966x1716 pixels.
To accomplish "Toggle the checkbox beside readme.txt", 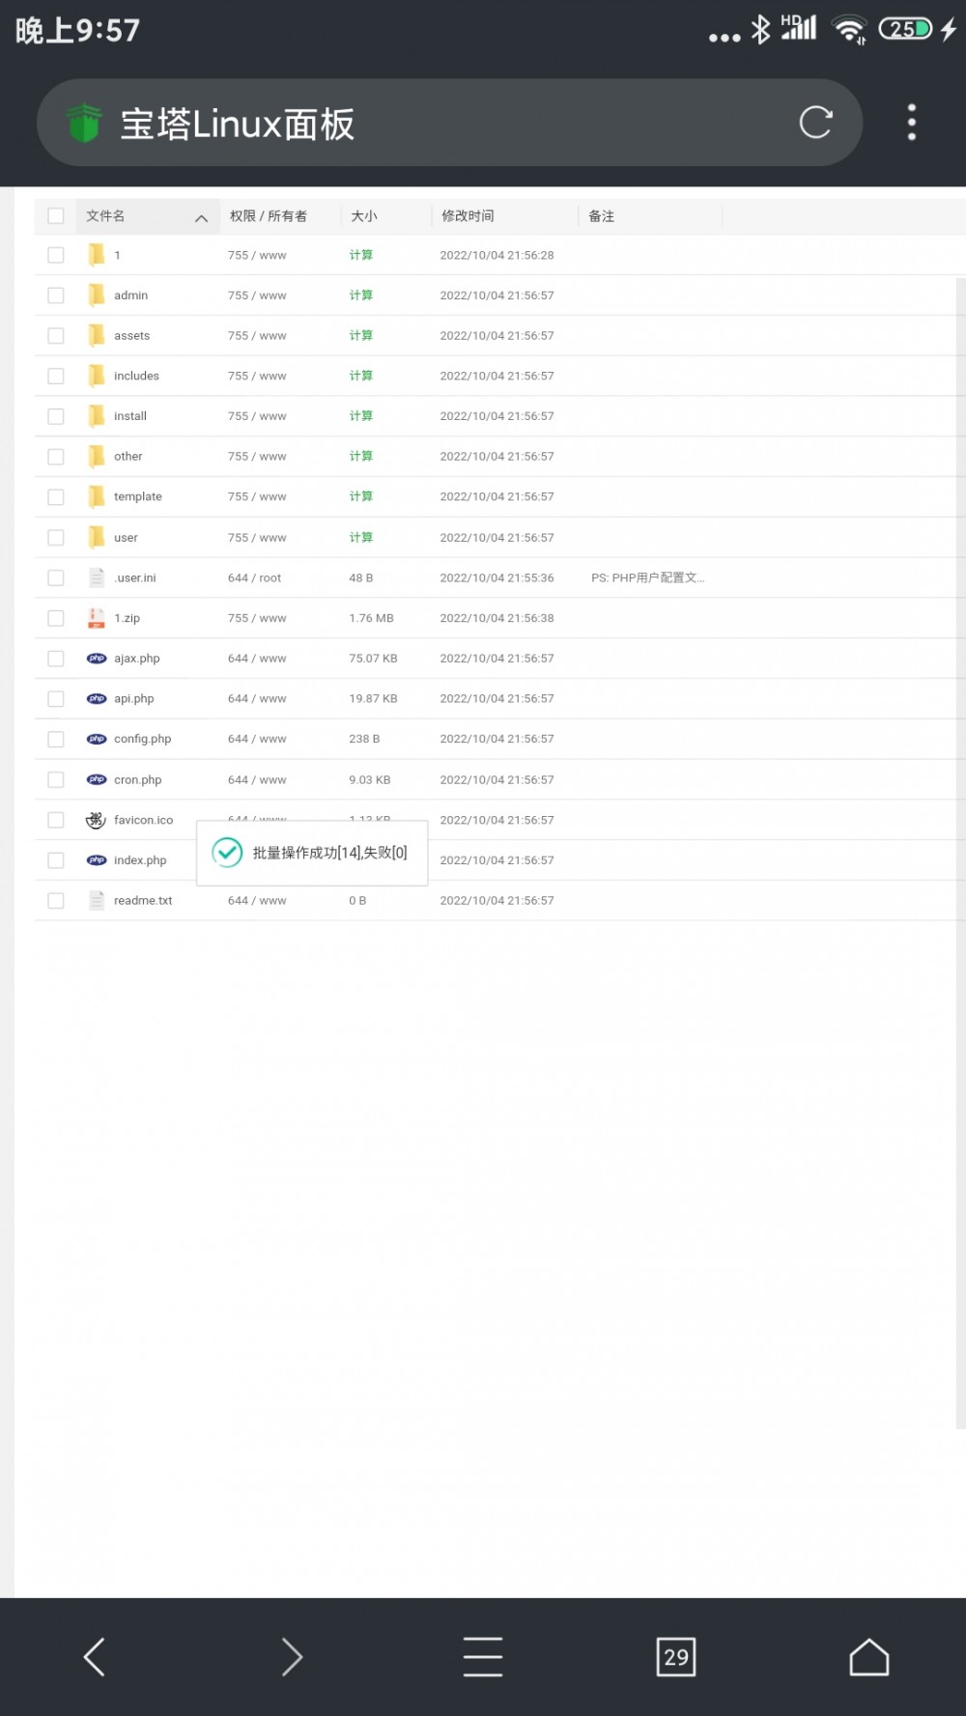I will pos(56,900).
